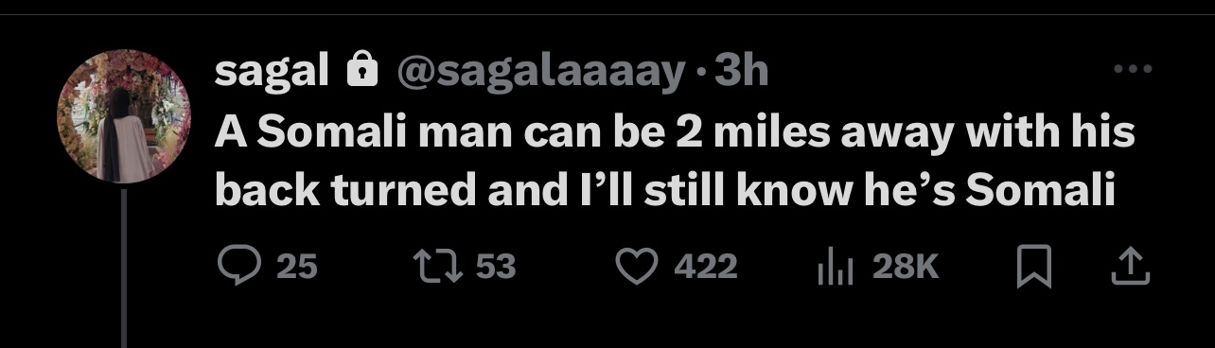Open the three-dot more options menu
The height and width of the screenshot is (348, 1215).
click(x=1133, y=69)
